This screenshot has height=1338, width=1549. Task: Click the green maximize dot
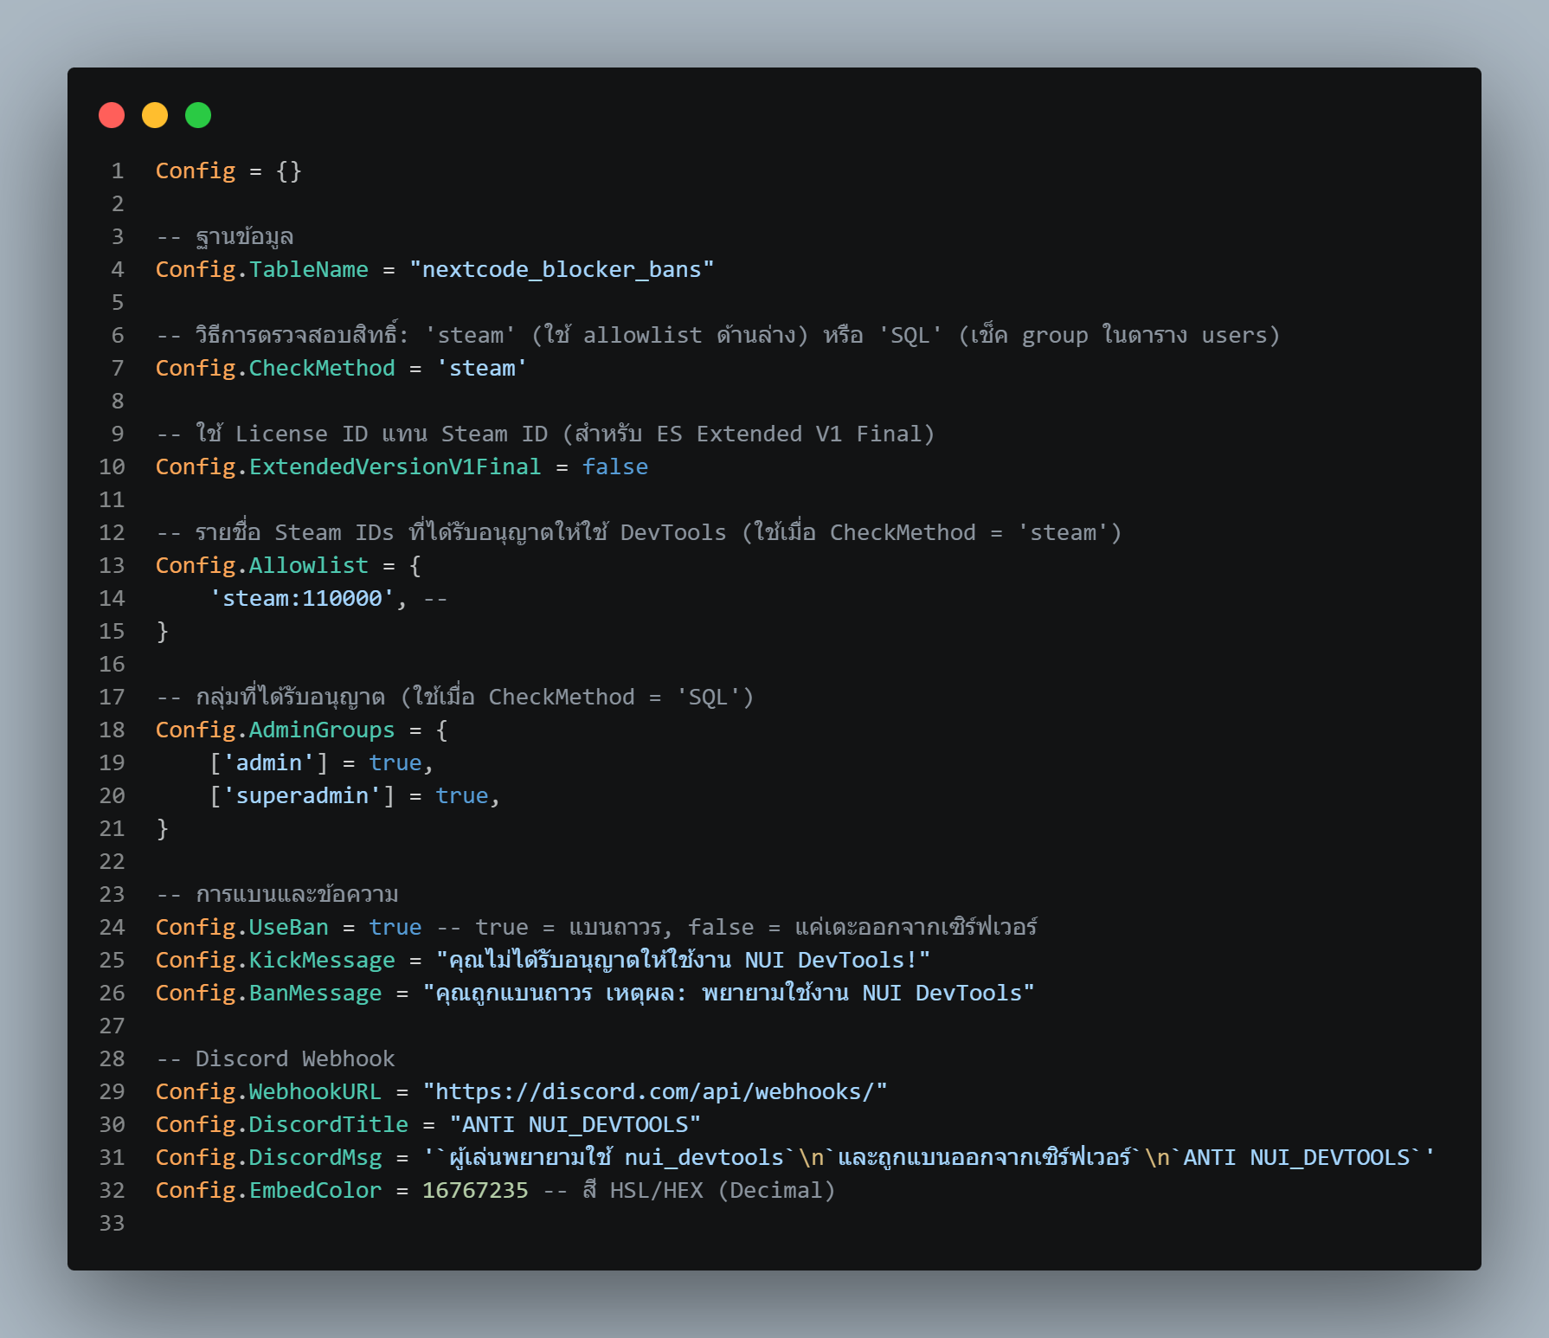(198, 115)
